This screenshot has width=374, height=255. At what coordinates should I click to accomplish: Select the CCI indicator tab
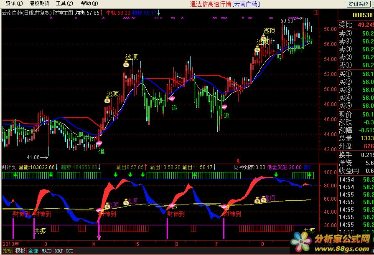pos(69,251)
